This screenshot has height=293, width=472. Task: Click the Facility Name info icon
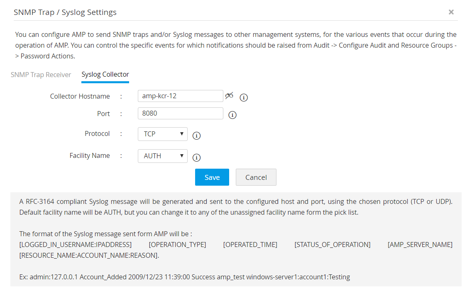pyautogui.click(x=197, y=157)
